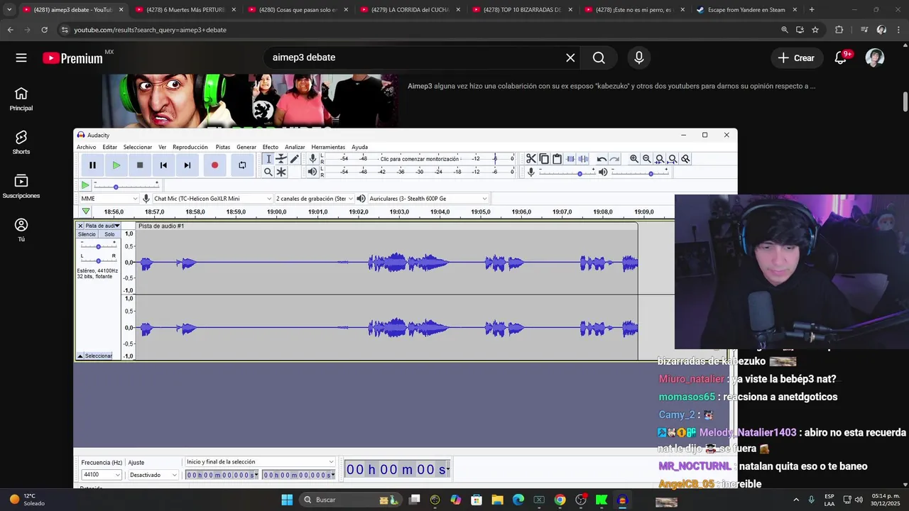
Task: Zoom out with the minus magnifier
Action: coord(647,159)
